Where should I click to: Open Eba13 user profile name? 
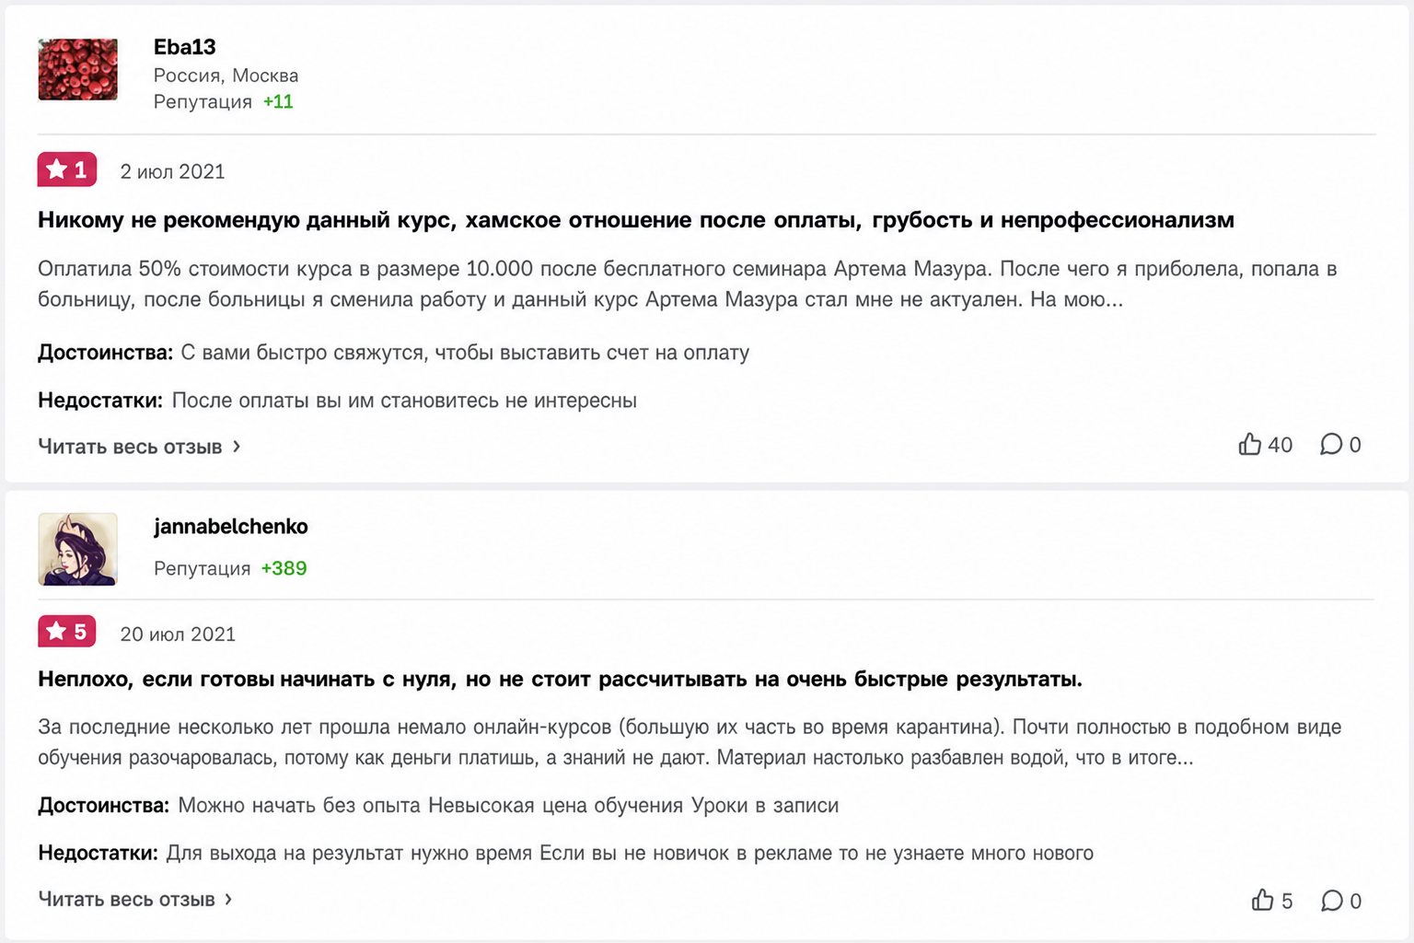tap(184, 47)
